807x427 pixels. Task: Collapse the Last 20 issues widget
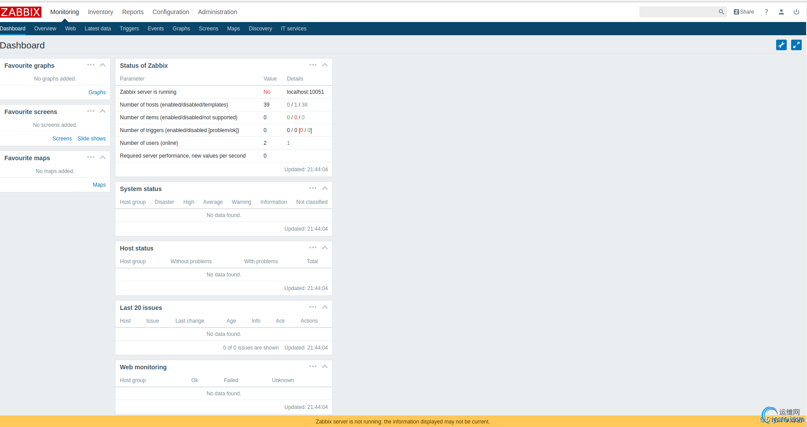pos(325,307)
